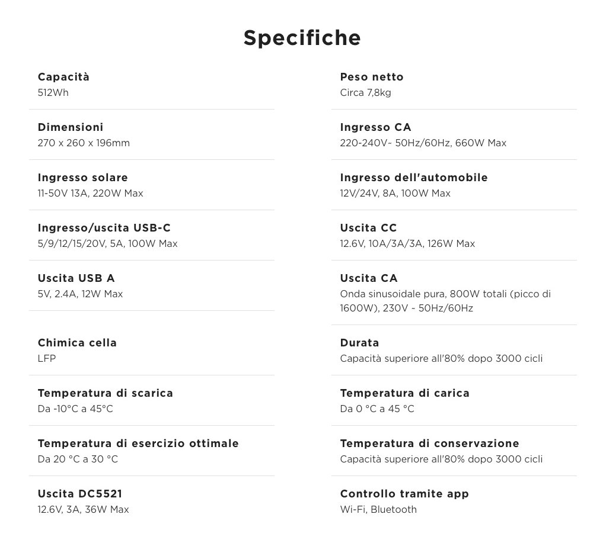Screen dimensions: 606x543
Task: Select the Capacità specification label
Action: [x=63, y=77]
